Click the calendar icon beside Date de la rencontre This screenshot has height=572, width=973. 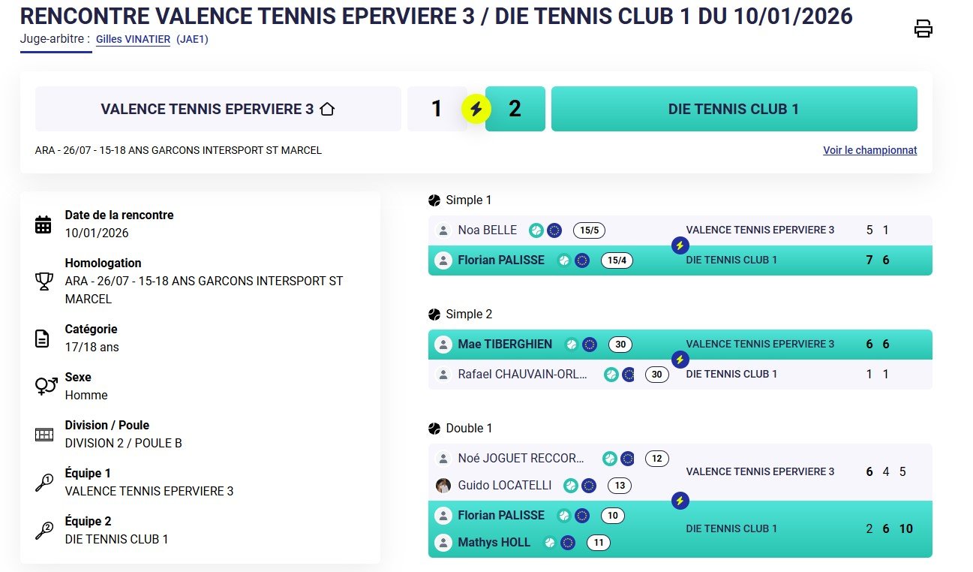pos(44,224)
